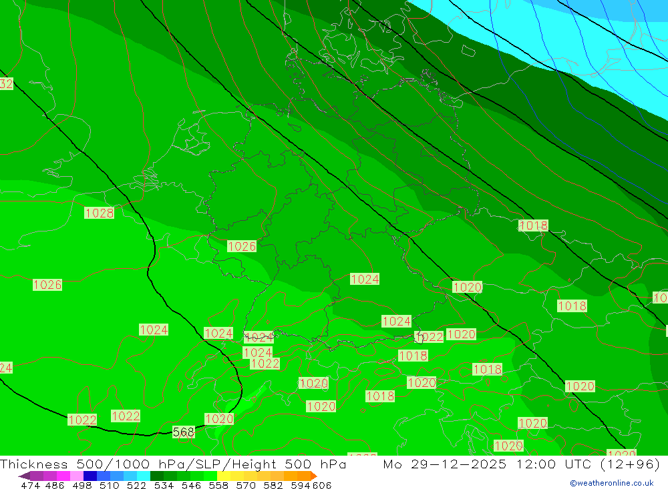Click the 568 height contour label
Viewport: 668px width, 489px height.
click(184, 432)
